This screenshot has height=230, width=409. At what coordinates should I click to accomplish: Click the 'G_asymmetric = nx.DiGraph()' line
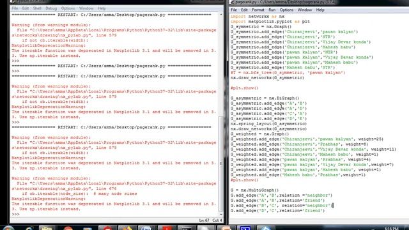[265, 98]
